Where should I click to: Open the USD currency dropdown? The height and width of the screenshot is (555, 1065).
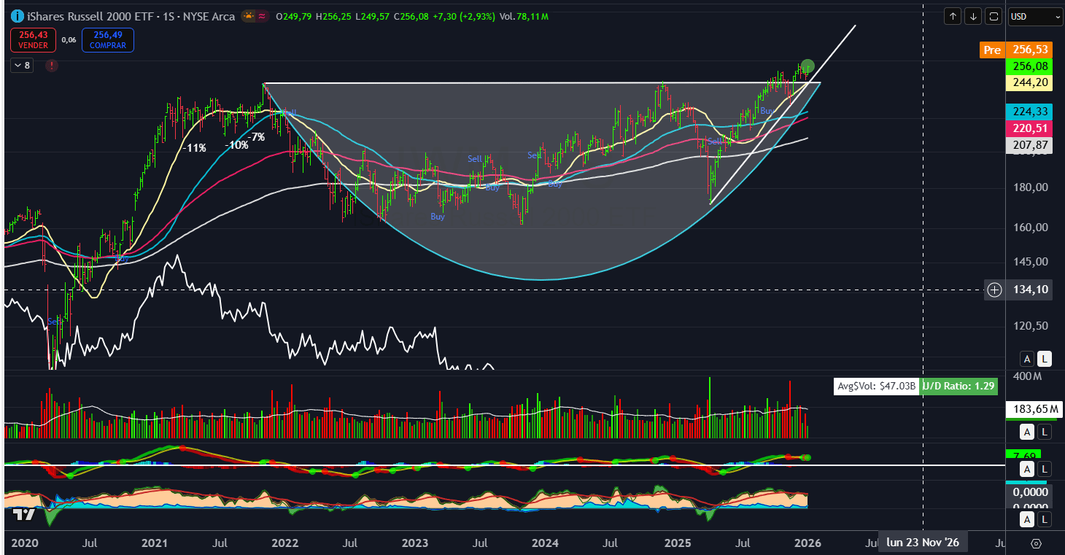pyautogui.click(x=1035, y=16)
